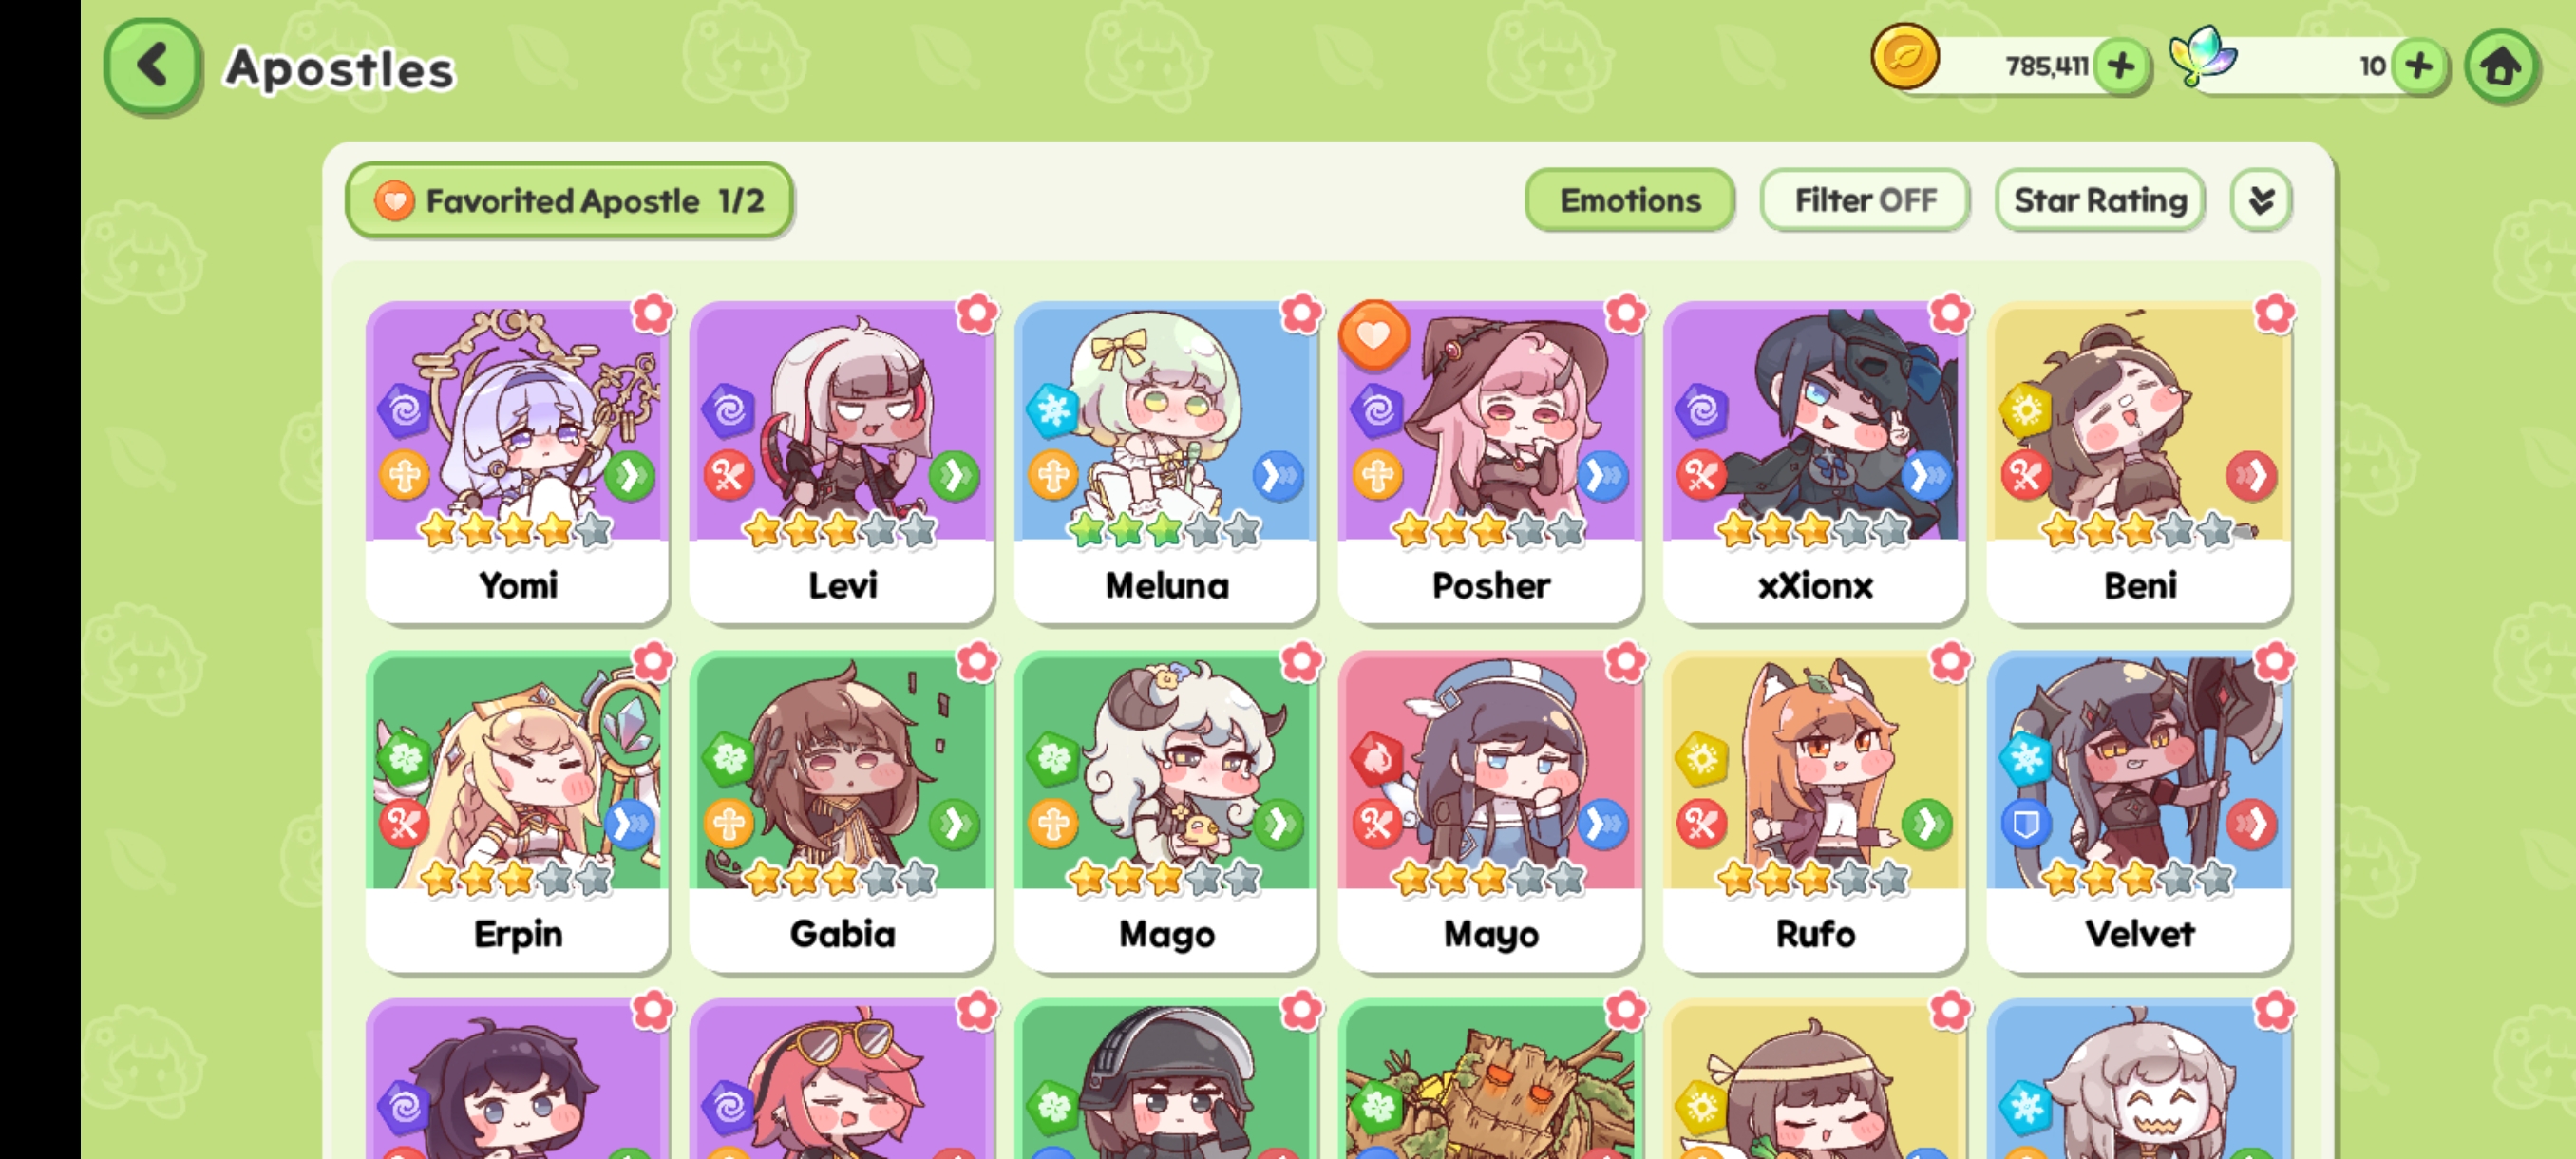Toggle the Favorited Apostle 1/2 filter
Viewport: 2576px width, 1159px height.
tap(569, 201)
